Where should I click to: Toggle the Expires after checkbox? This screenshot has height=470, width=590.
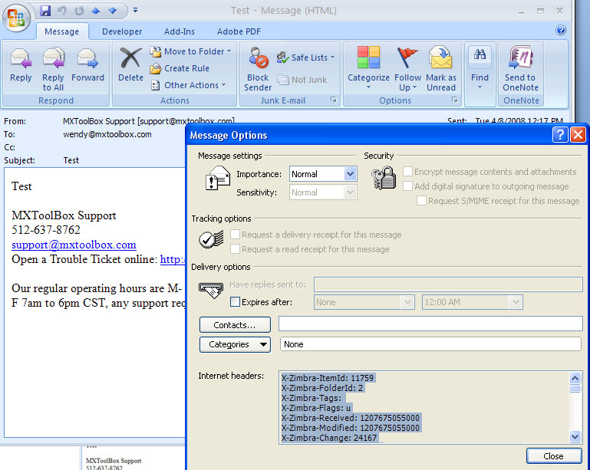pos(236,302)
